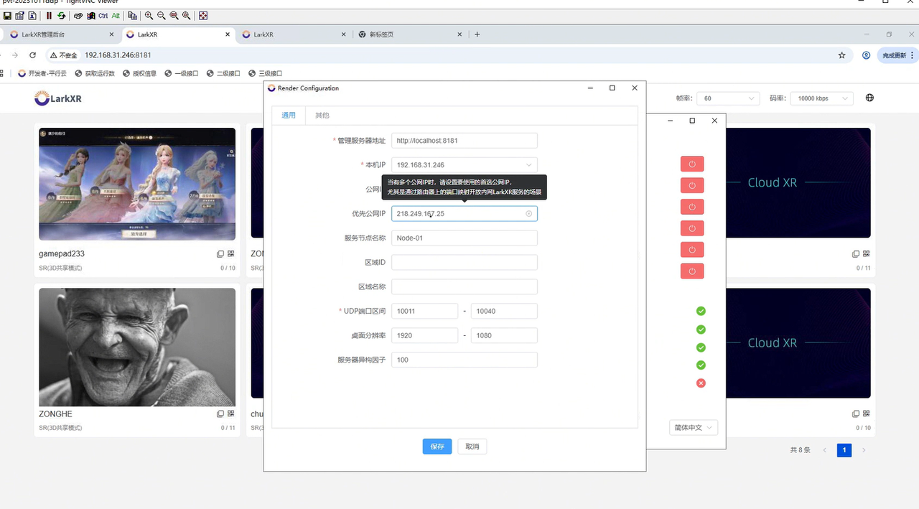Click the desktop resolution height field 1080
Image resolution: width=919 pixels, height=509 pixels.
click(504, 336)
